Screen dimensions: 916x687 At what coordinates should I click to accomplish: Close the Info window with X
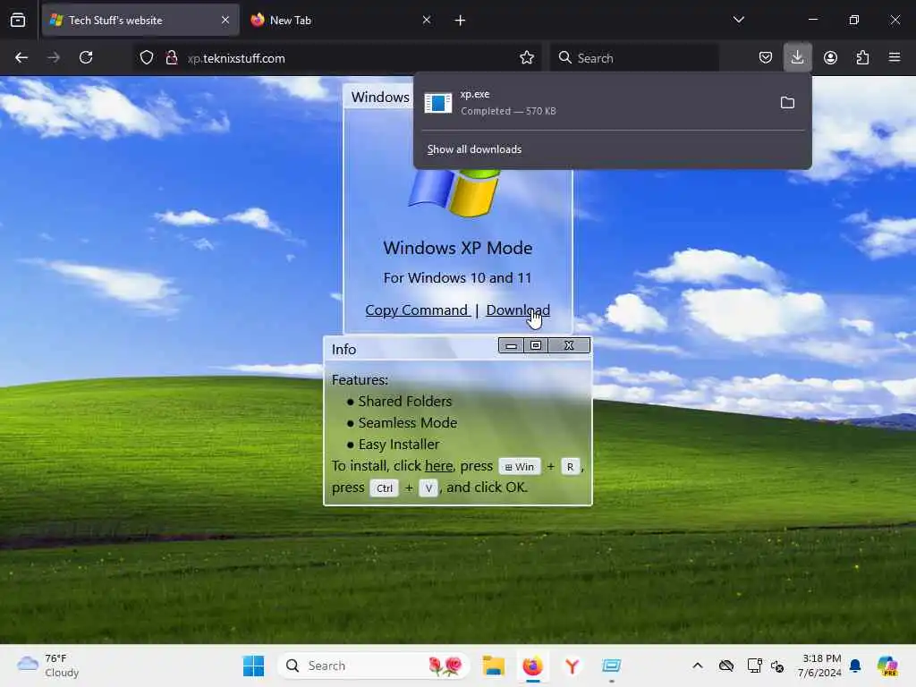click(569, 346)
